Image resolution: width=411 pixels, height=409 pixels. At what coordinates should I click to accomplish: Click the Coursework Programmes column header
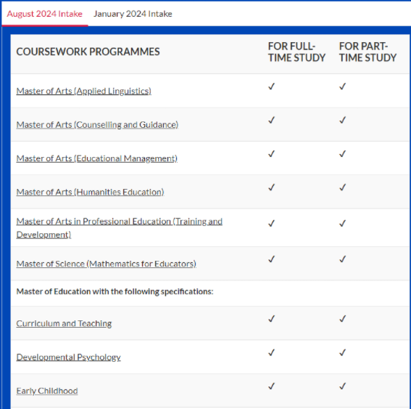point(88,52)
